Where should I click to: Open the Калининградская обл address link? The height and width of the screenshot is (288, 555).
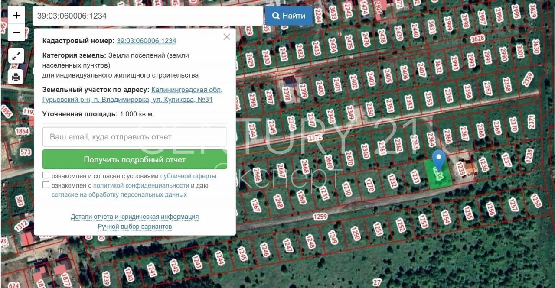pos(186,90)
